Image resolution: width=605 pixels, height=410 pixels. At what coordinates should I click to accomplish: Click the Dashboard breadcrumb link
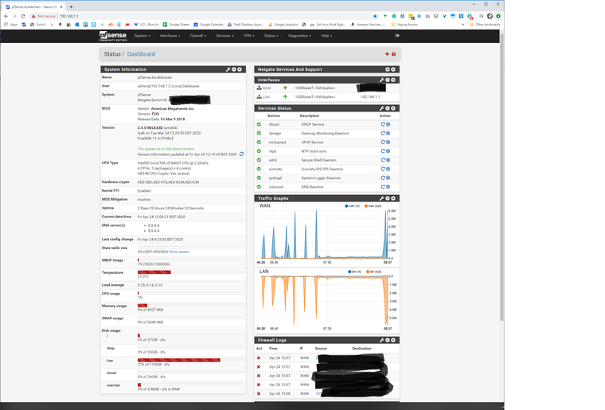click(141, 54)
